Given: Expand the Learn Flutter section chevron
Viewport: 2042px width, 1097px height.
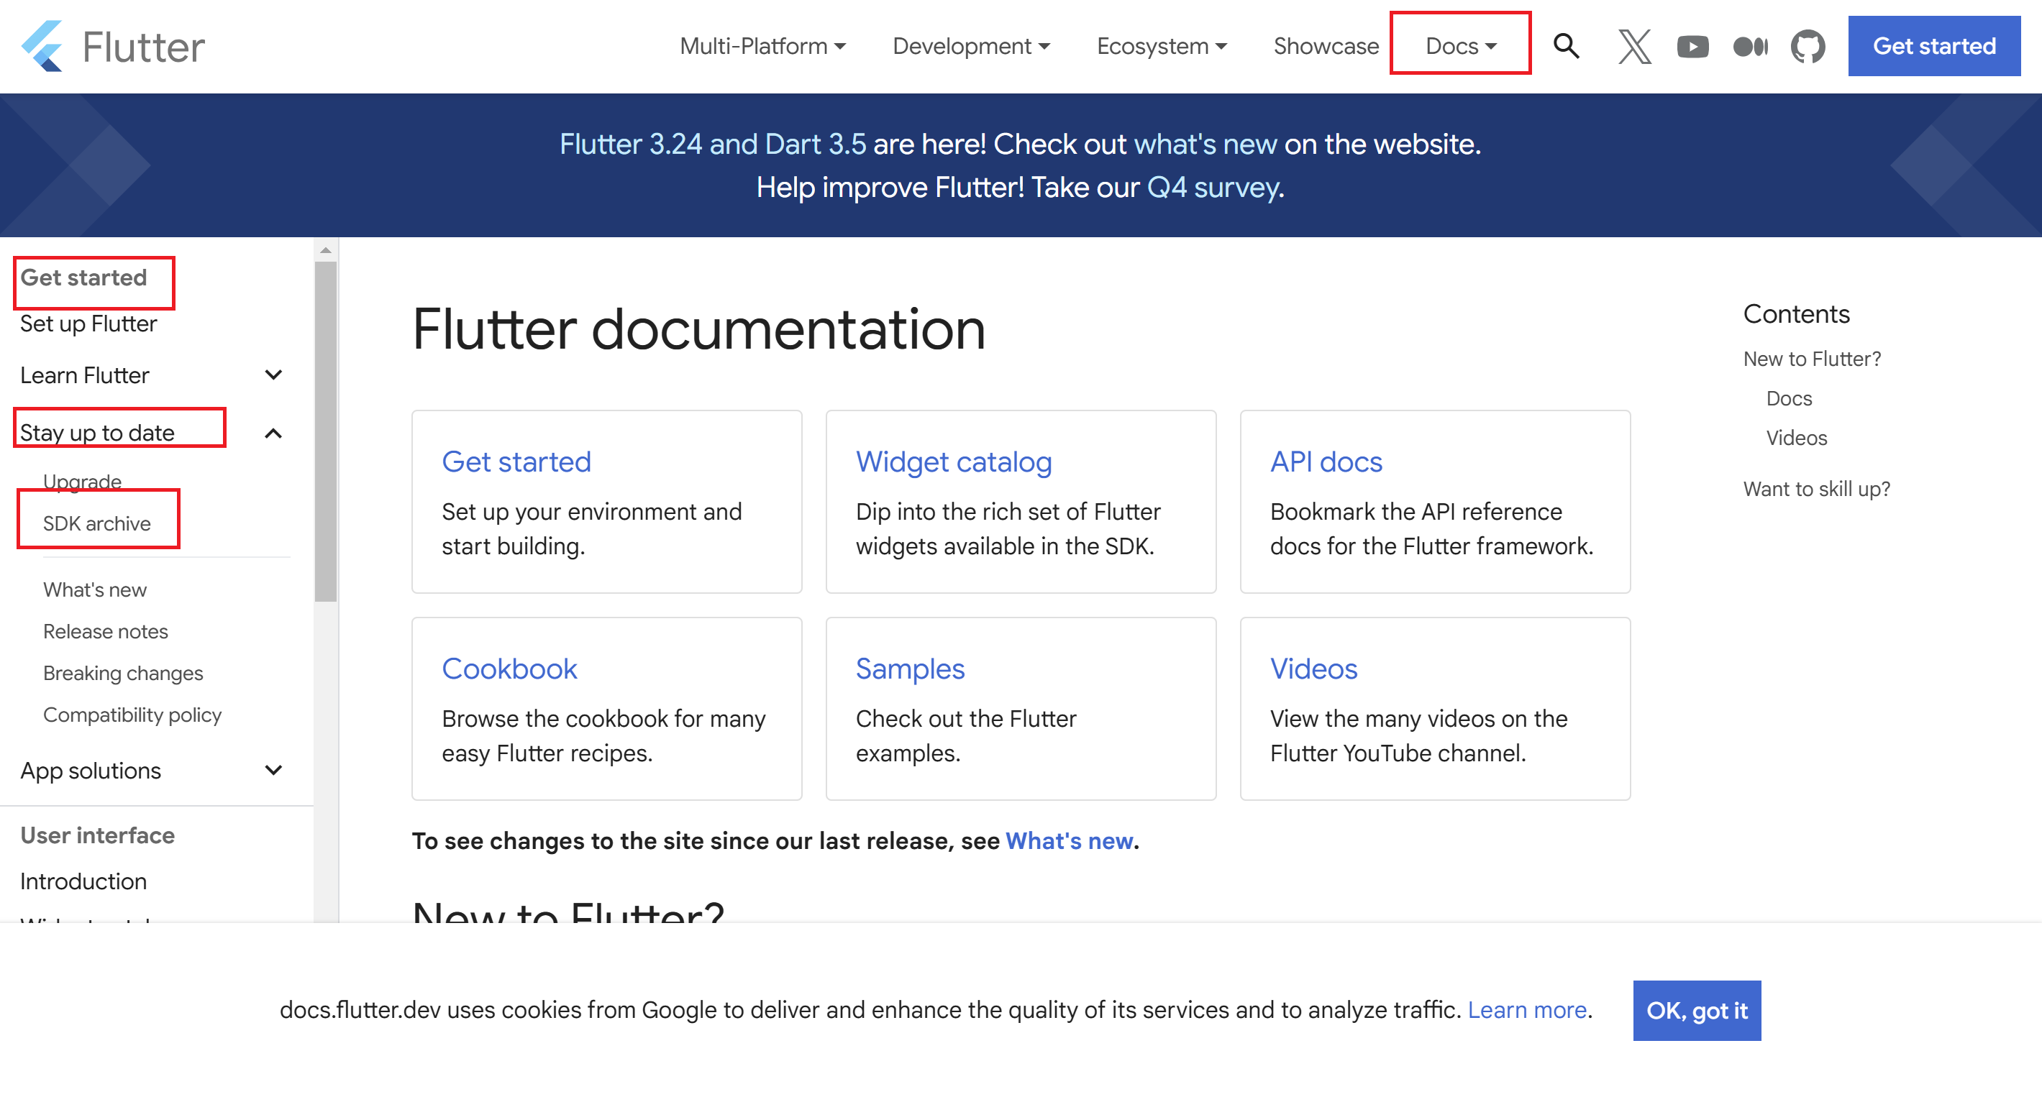Looking at the screenshot, I should tap(273, 375).
